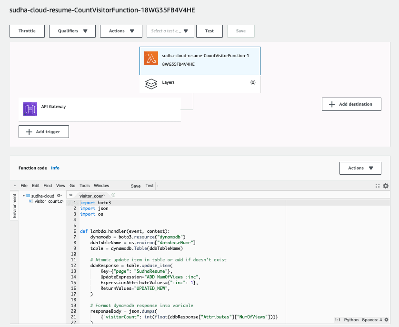Select the API Gateway trigger box

coord(100,109)
